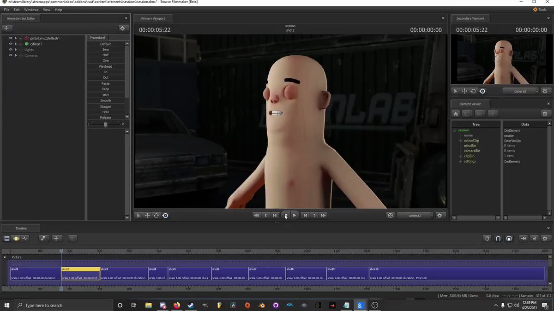Toggle visibility of Cameras group
The height and width of the screenshot is (311, 554).
pyautogui.click(x=11, y=55)
